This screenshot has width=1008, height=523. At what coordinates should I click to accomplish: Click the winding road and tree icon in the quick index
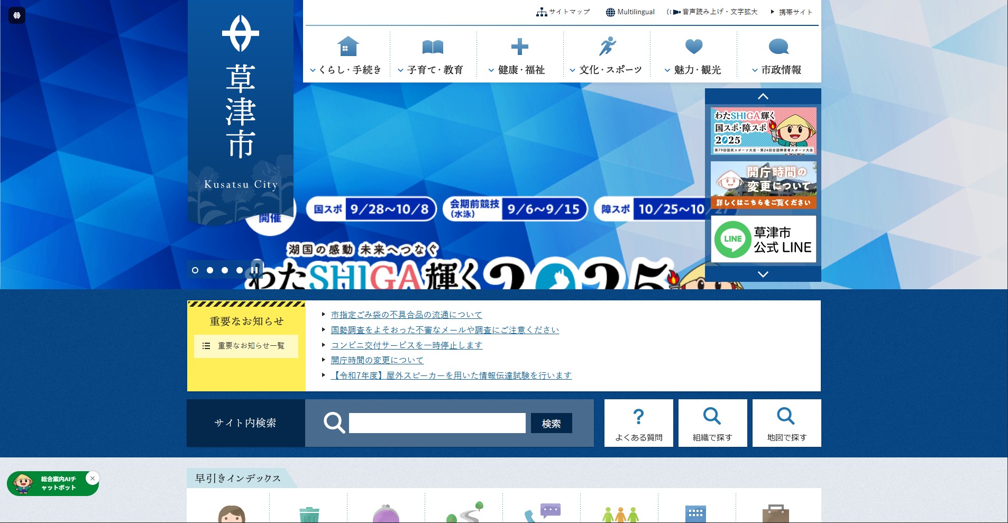pos(465,512)
